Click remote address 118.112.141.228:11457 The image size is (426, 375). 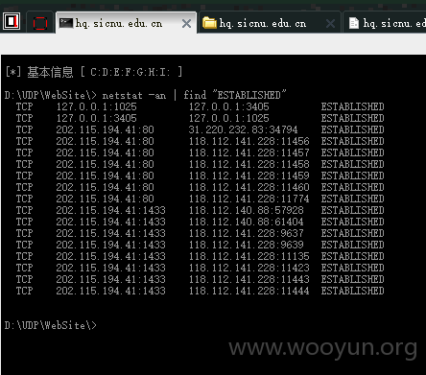(248, 152)
